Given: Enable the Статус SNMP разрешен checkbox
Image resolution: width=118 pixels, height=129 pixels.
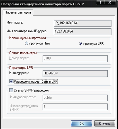Looking at the screenshot, I should (x=11, y=90).
